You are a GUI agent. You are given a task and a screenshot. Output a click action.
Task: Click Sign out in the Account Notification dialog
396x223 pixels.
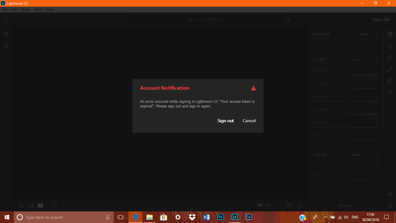tap(226, 121)
